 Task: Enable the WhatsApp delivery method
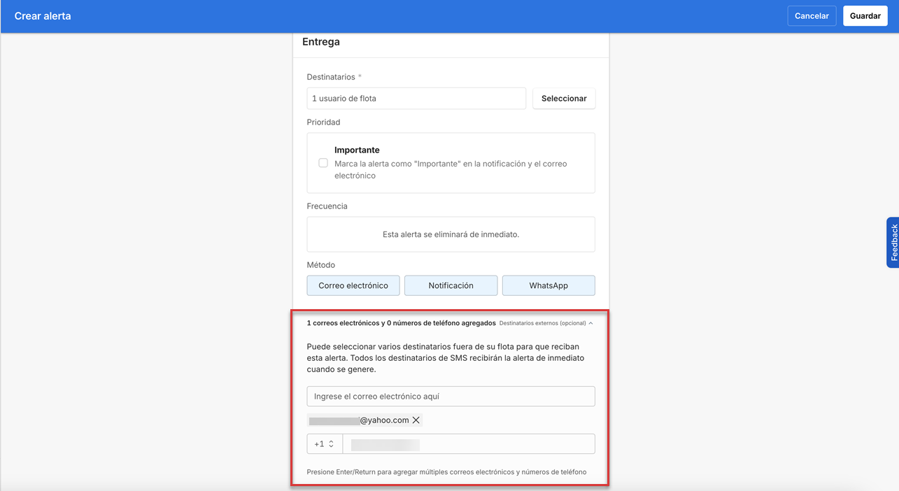tap(548, 285)
